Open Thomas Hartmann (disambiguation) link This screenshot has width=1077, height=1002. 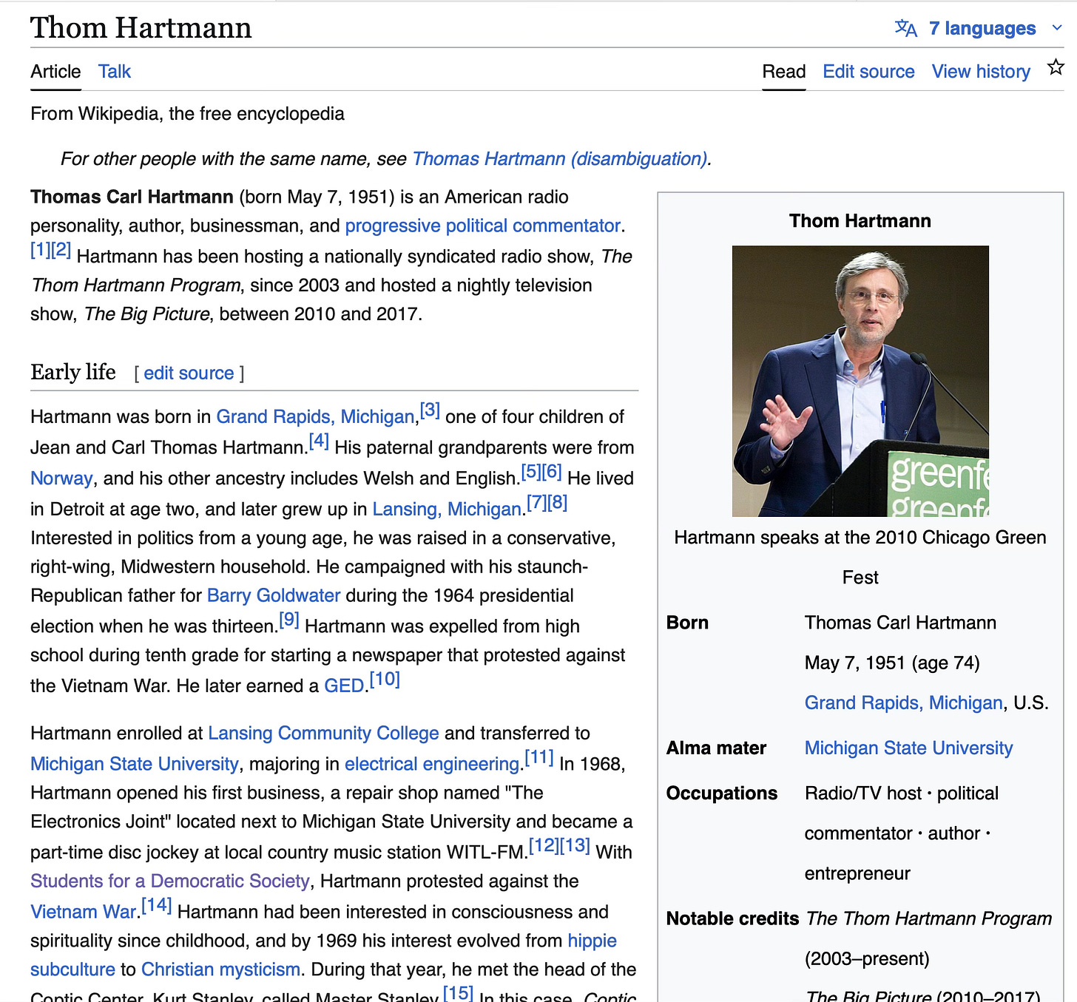560,159
